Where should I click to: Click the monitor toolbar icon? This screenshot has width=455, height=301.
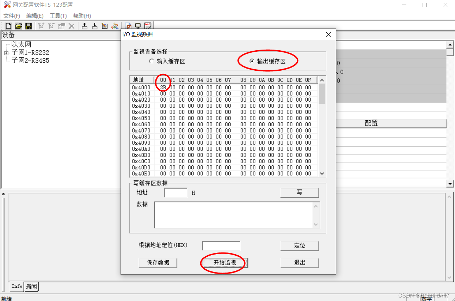tap(138, 26)
